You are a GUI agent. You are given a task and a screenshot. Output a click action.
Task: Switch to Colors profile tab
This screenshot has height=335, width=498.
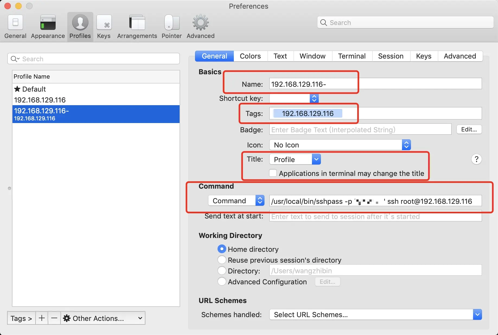click(x=250, y=56)
